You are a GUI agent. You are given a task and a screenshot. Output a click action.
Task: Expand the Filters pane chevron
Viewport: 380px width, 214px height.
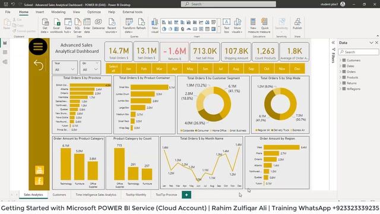[x=333, y=42]
